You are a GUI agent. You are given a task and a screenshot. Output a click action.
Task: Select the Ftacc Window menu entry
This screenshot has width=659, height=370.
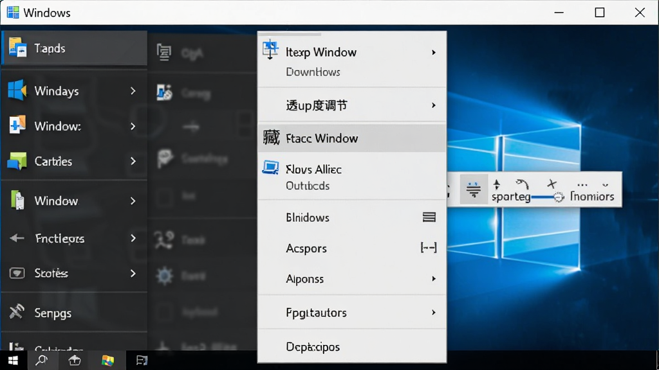(352, 138)
